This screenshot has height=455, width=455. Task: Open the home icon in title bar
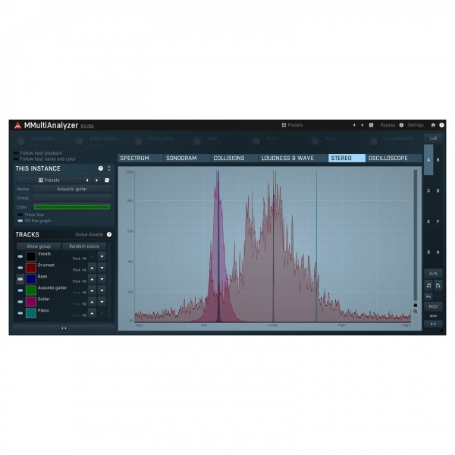[433, 125]
